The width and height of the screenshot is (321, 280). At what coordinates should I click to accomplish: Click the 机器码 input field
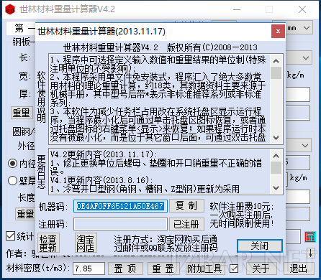(x=120, y=206)
